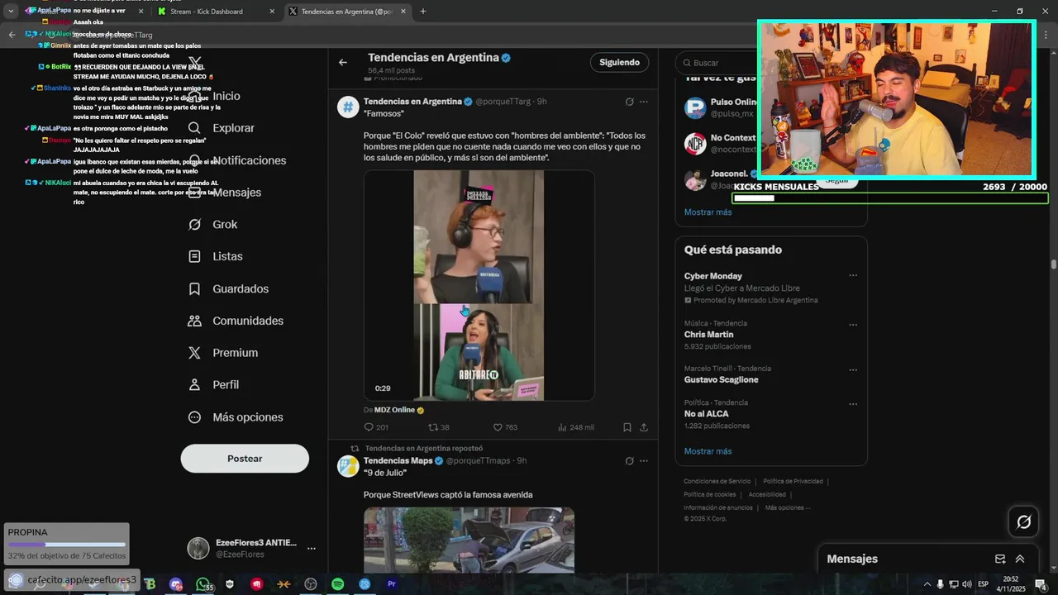
Task: Open the @porqueTTarg handle on the post
Action: tap(503, 102)
